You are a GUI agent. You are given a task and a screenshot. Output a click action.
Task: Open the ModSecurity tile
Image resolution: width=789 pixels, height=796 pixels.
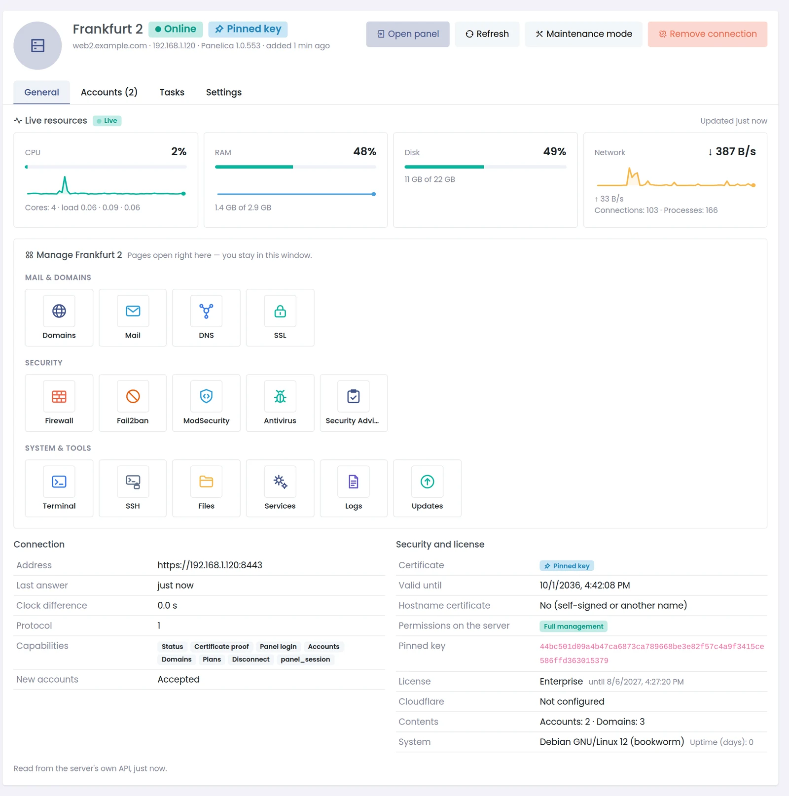tap(206, 403)
